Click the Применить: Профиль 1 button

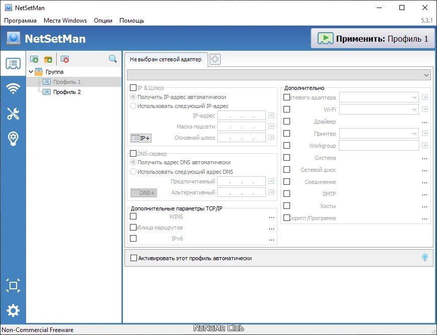click(x=373, y=39)
